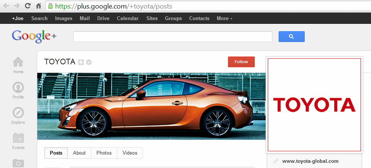This screenshot has height=168, width=371.
Task: Go to browser home page icon
Action: coord(38,6)
